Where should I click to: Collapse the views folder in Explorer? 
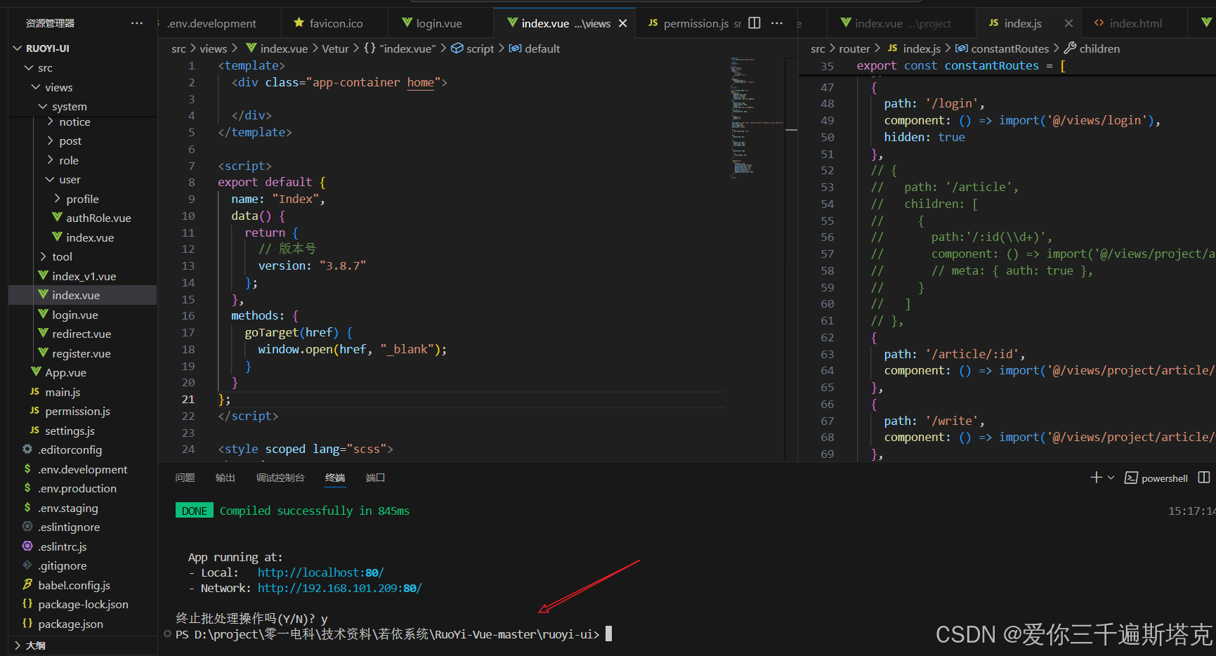tap(37, 87)
